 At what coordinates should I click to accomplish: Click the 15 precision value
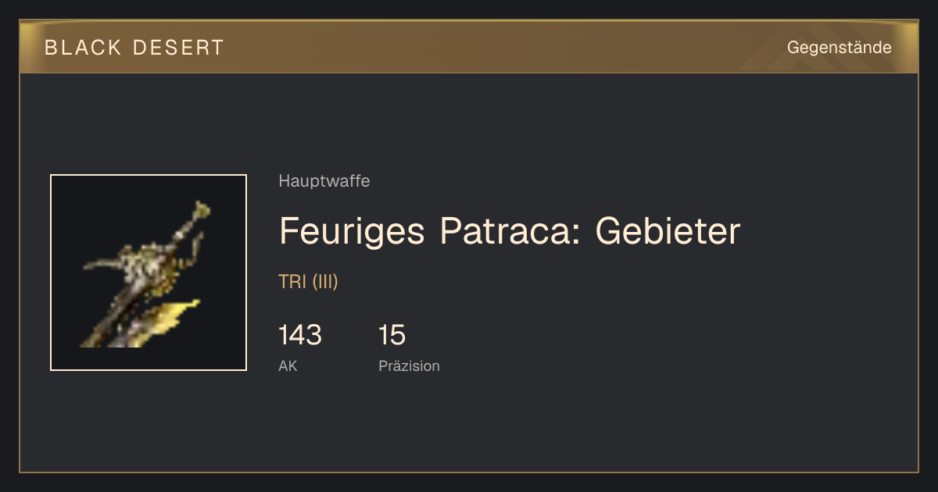392,335
